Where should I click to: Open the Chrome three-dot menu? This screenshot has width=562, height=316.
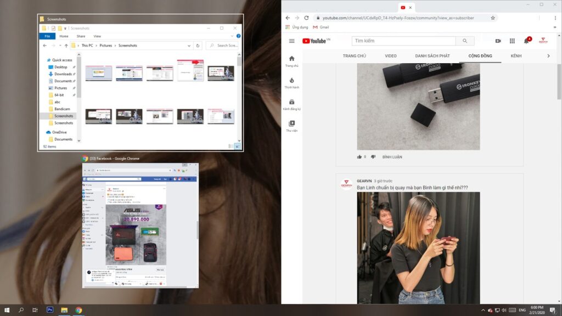pyautogui.click(x=555, y=18)
